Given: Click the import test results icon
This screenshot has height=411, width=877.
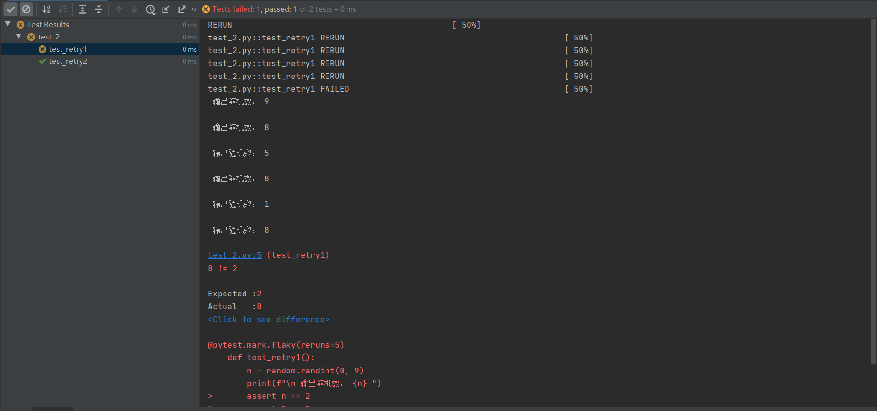Looking at the screenshot, I should click(x=166, y=9).
